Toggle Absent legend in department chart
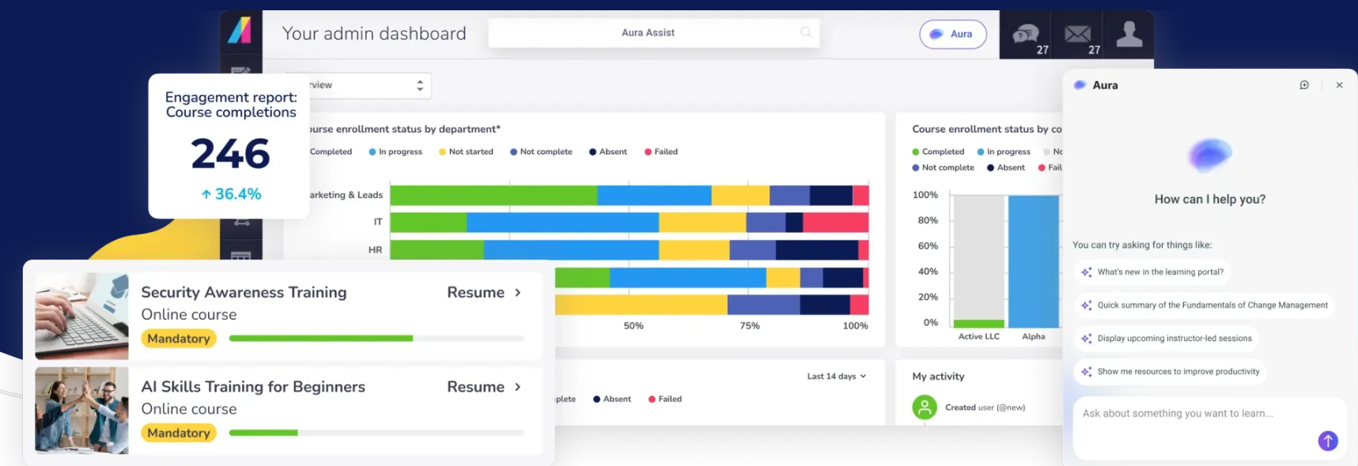The height and width of the screenshot is (466, 1358). (608, 152)
